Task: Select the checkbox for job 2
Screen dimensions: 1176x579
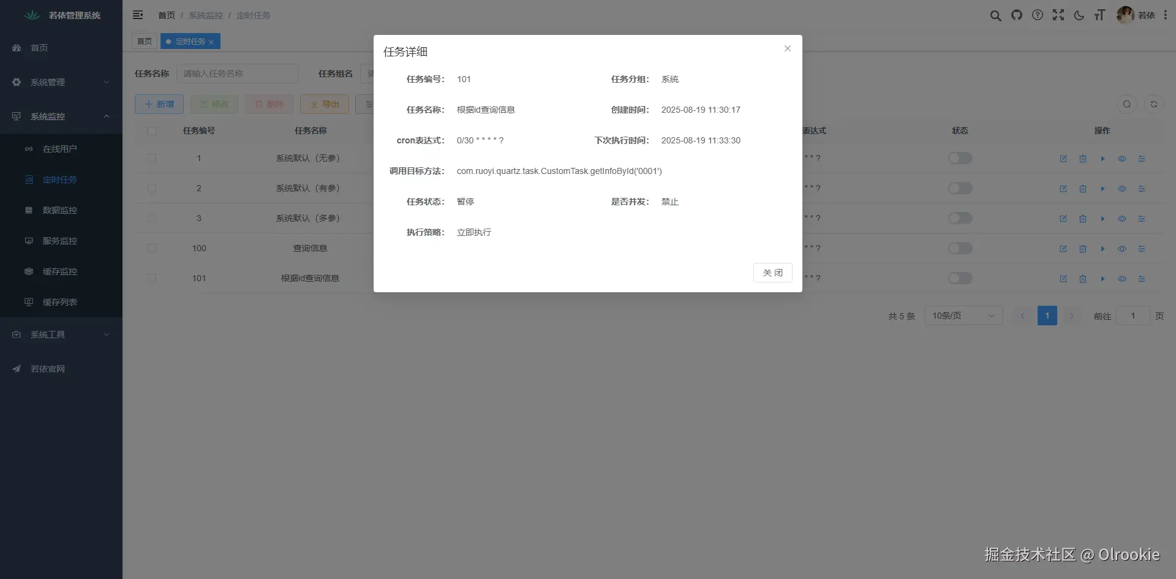Action: click(152, 188)
